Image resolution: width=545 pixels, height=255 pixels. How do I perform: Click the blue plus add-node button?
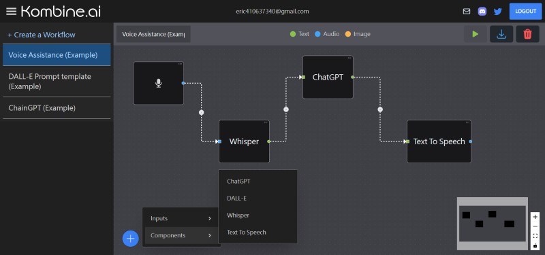(x=130, y=239)
